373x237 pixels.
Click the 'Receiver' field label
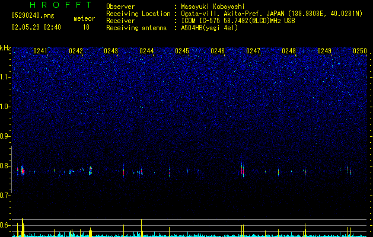point(120,21)
